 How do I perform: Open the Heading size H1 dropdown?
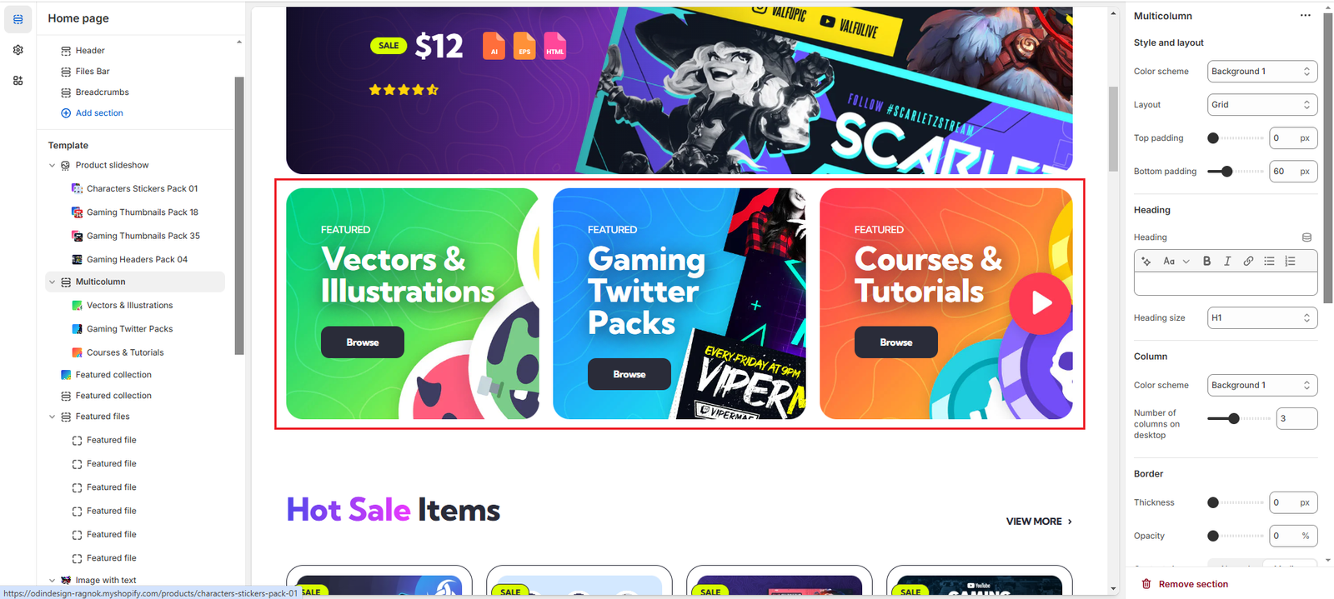pos(1262,318)
